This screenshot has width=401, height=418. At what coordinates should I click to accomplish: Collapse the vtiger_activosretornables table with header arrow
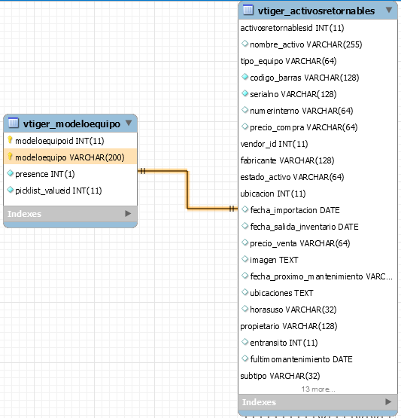(x=389, y=10)
